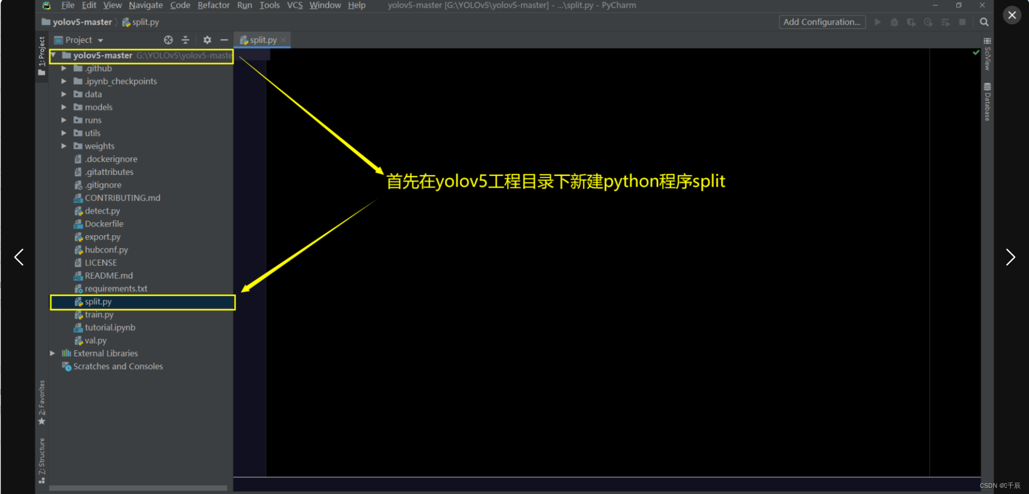The image size is (1029, 494).
Task: Click Add Configuration button
Action: pos(822,22)
